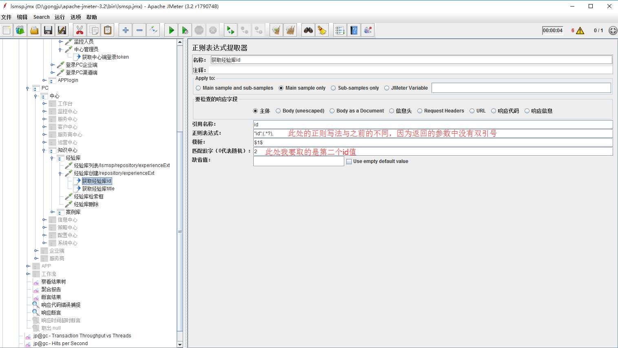Collapse the PC tree node
Viewport: 618px width, 348px height.
[x=28, y=88]
